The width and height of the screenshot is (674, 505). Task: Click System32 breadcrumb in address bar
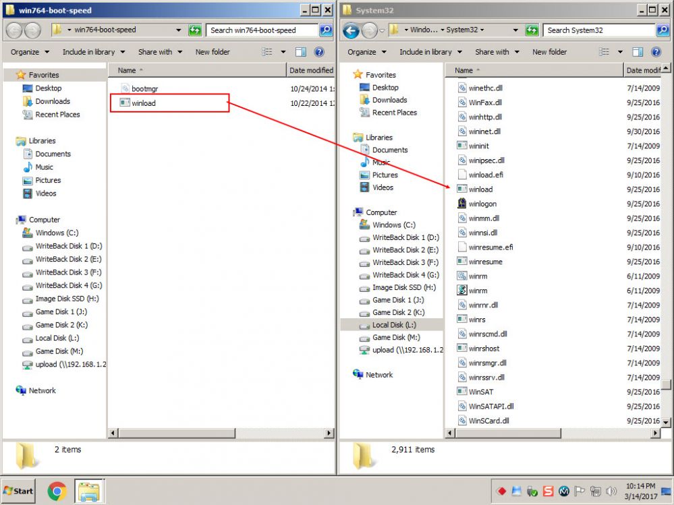[x=462, y=30]
